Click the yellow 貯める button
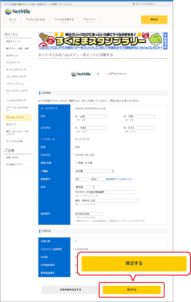 154,20
